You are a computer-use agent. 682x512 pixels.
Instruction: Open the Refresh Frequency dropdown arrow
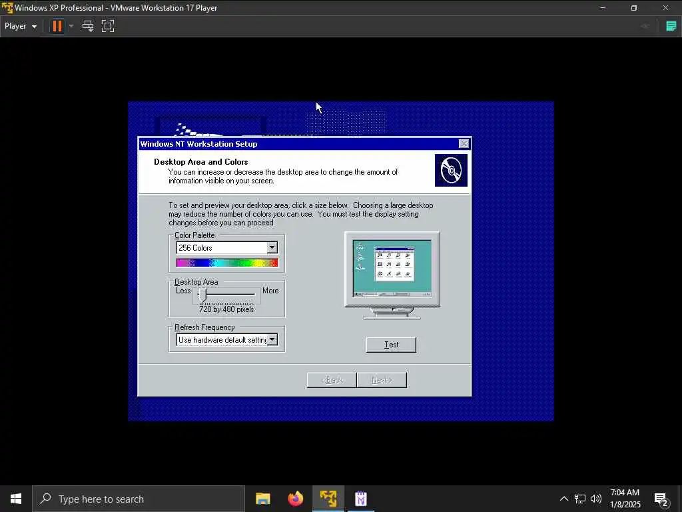(272, 339)
